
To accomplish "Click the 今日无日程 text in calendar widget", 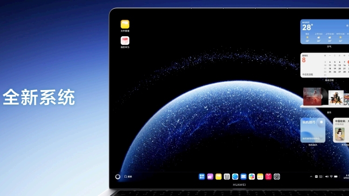I will [x=308, y=74].
